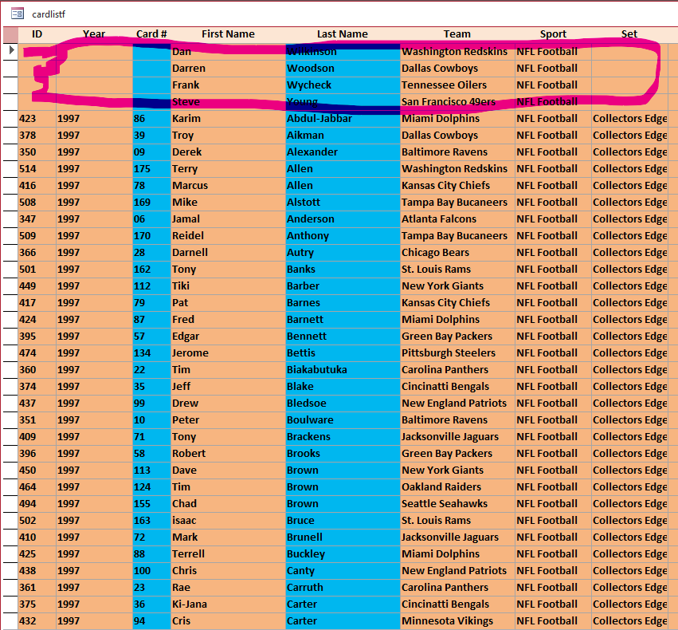678x630 pixels.
Task: Click the Card # cell showing 175
Action: 151,169
